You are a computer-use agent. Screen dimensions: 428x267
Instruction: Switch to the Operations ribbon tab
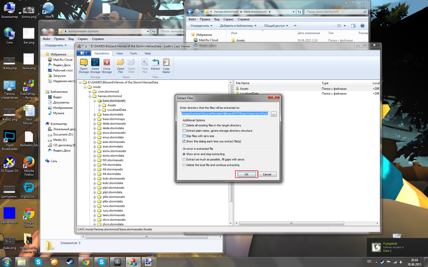102,53
